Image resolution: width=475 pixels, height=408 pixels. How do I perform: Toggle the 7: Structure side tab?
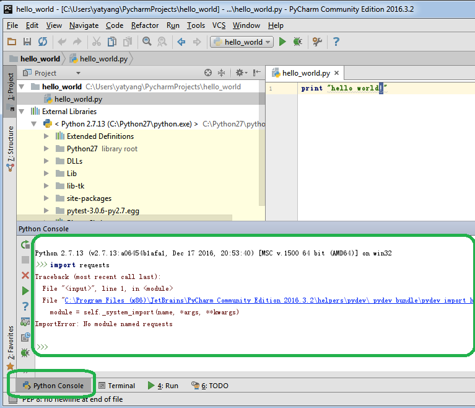click(11, 148)
